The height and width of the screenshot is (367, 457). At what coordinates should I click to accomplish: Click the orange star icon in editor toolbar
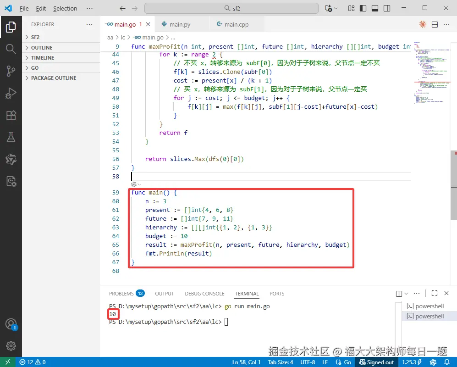(423, 24)
